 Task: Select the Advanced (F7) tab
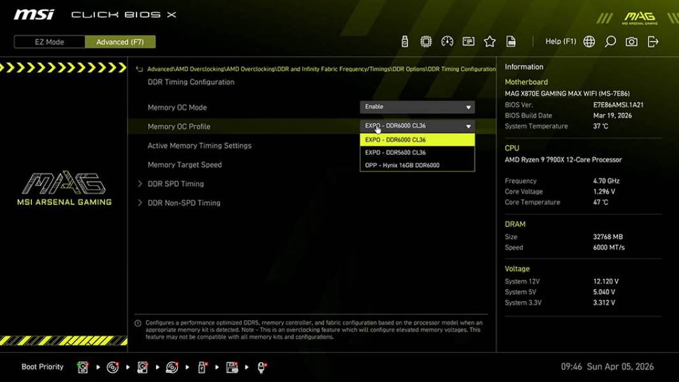120,41
